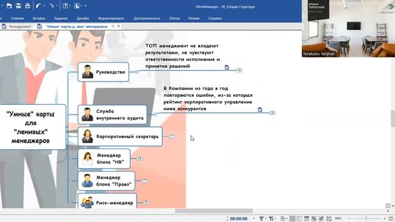Image resolution: width=395 pixels, height=222 pixels.
Task: Expand the Менеджер блока "Право" subtopic counter
Action: coord(144,181)
